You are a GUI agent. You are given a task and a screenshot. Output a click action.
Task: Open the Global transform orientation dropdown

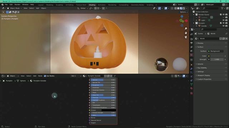[83, 8]
